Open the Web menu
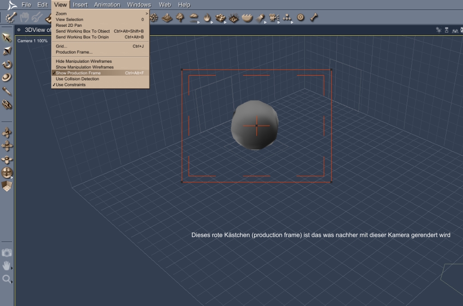463x306 pixels. (165, 5)
